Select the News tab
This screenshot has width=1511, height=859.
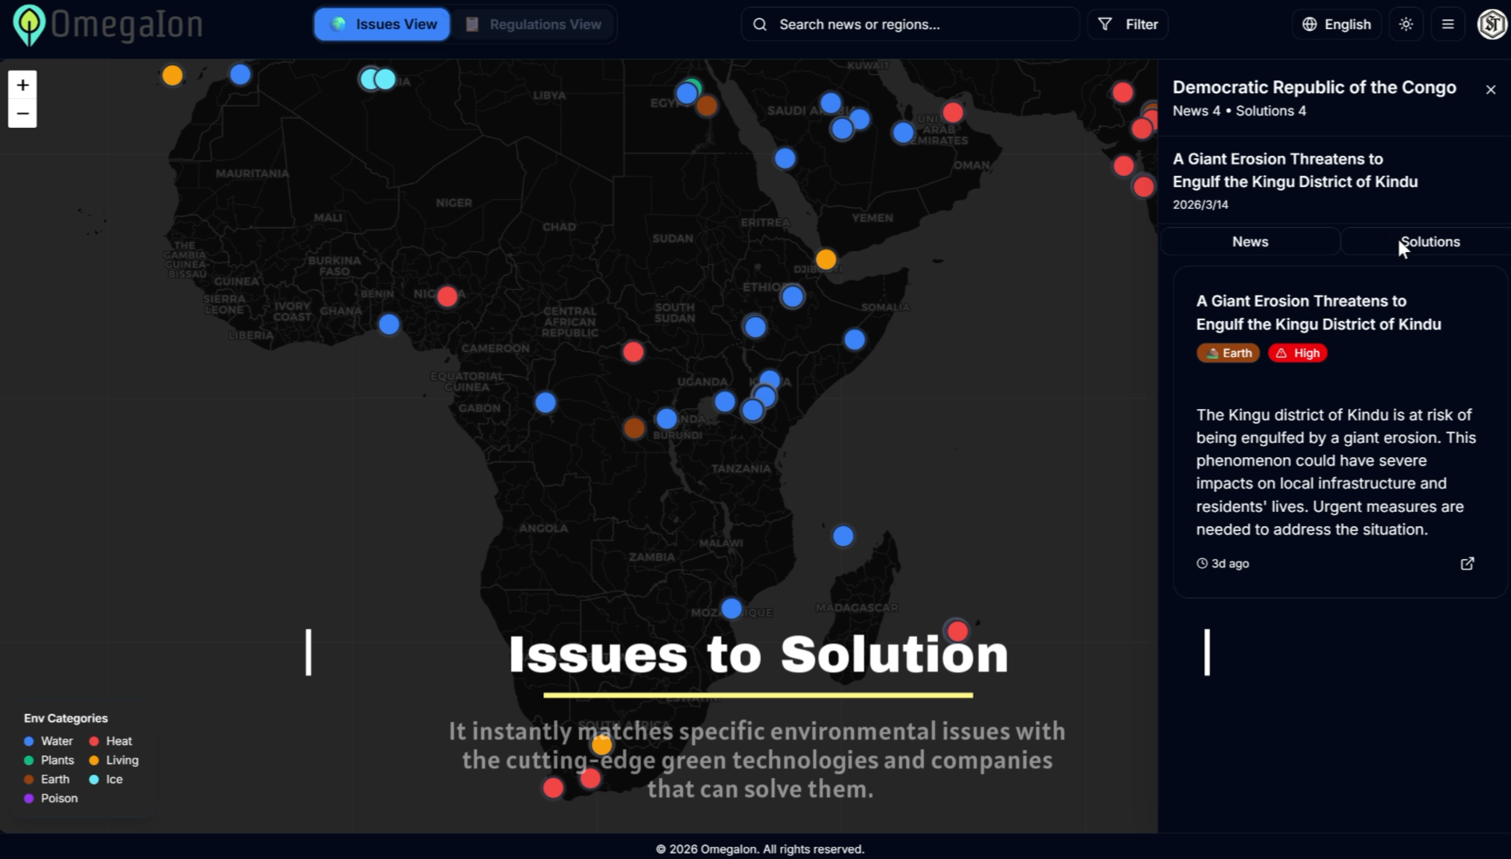[1250, 242]
